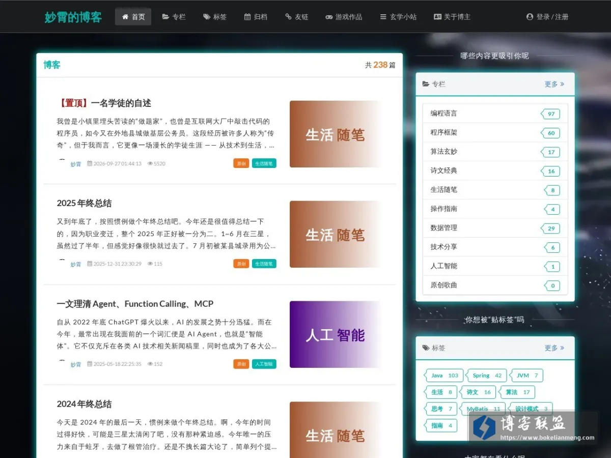
Task: Open the 关于博主 menu item
Action: click(x=452, y=17)
